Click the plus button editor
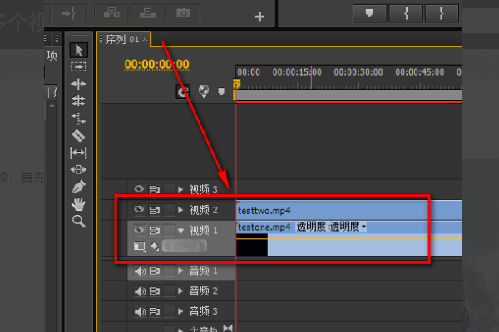Image resolution: width=499 pixels, height=332 pixels. tap(259, 17)
